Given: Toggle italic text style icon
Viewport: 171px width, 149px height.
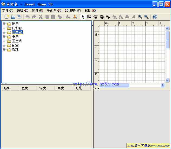Looking at the screenshot, I should pyautogui.click(x=134, y=17).
